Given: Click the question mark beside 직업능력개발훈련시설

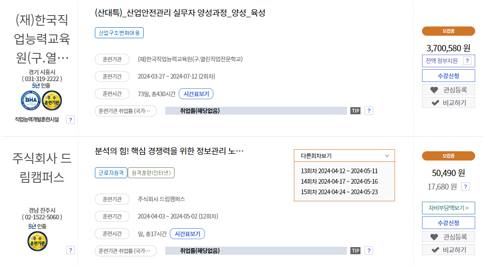Looking at the screenshot, I should [x=70, y=120].
